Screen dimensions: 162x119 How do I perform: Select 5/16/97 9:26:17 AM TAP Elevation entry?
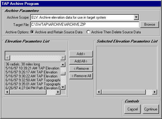coord(33,72)
